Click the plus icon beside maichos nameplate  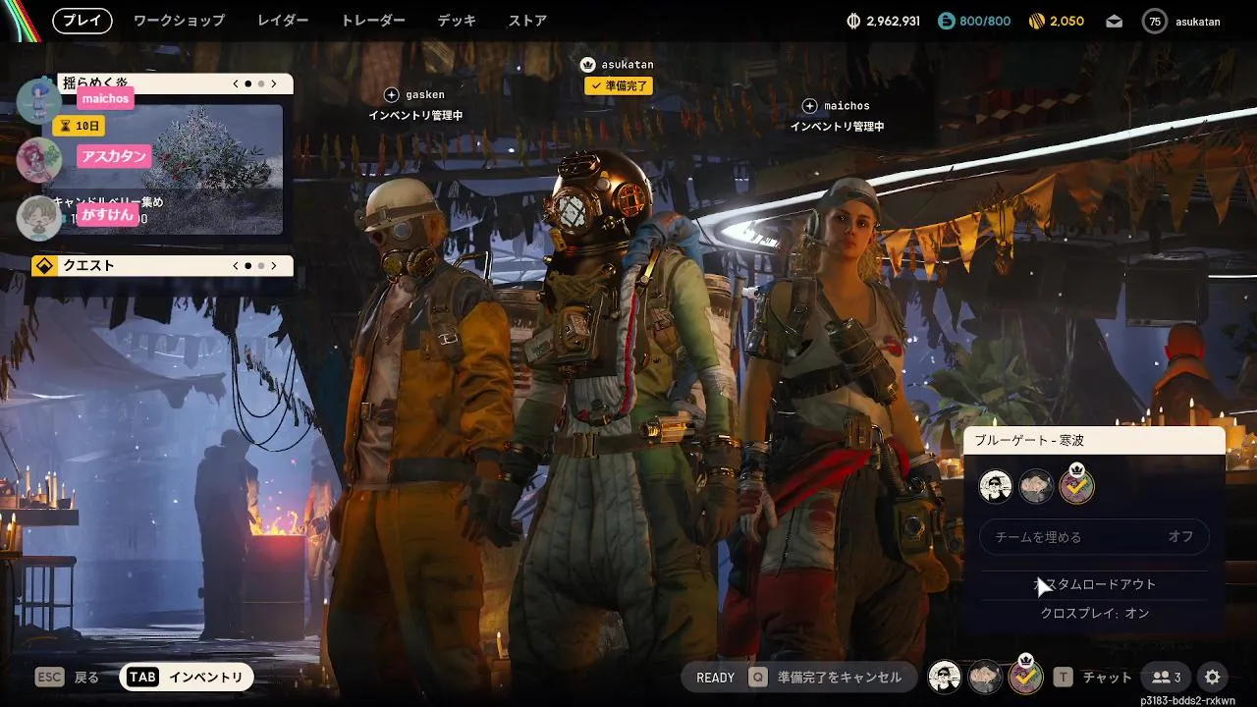pos(809,105)
